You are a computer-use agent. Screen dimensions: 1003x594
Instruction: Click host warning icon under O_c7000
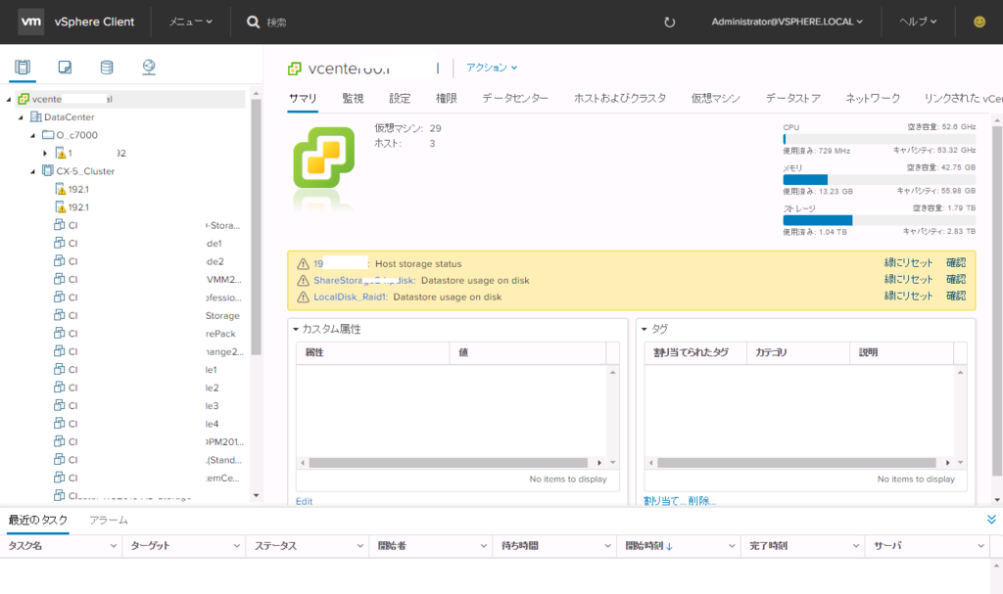tap(61, 153)
